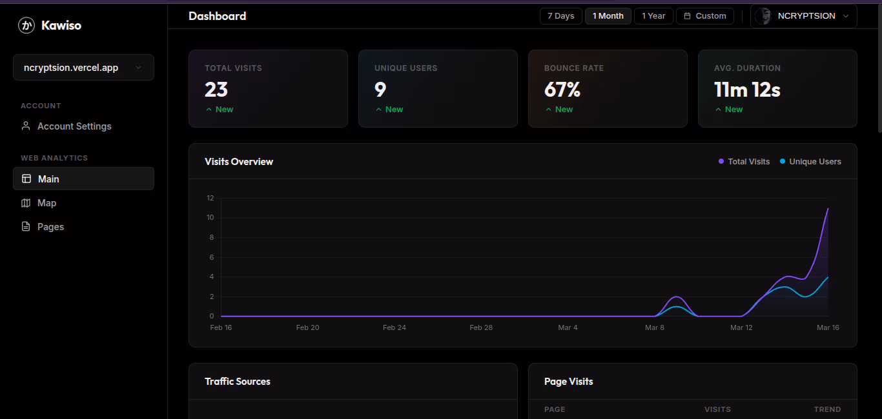
Task: Click the Kawiso logo icon
Action: [26, 25]
